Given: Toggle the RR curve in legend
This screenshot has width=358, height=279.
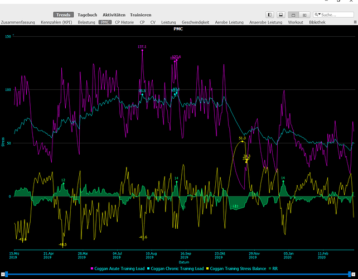Looking at the screenshot, I should [273, 268].
